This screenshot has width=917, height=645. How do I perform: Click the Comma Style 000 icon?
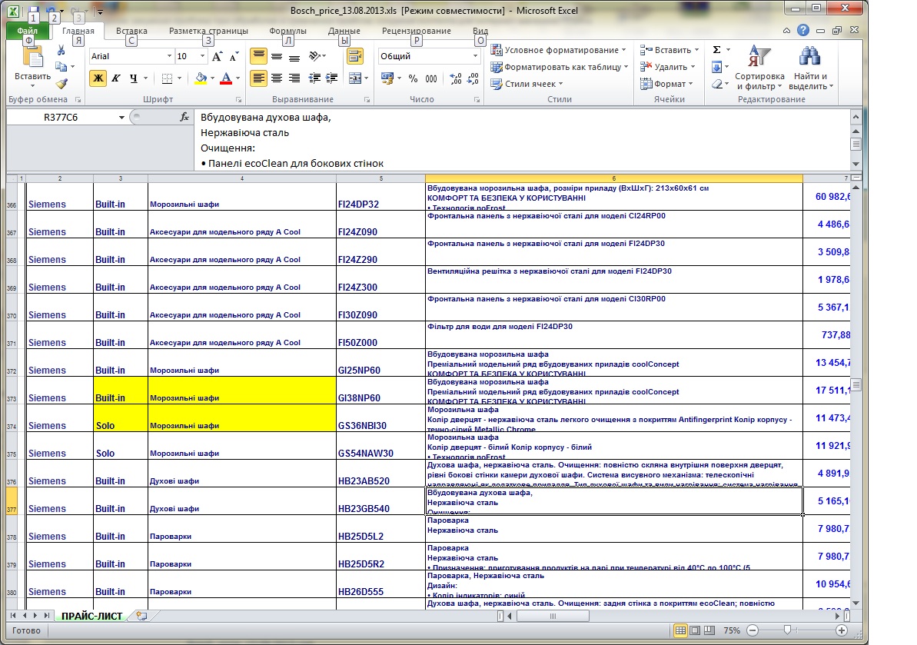[431, 78]
